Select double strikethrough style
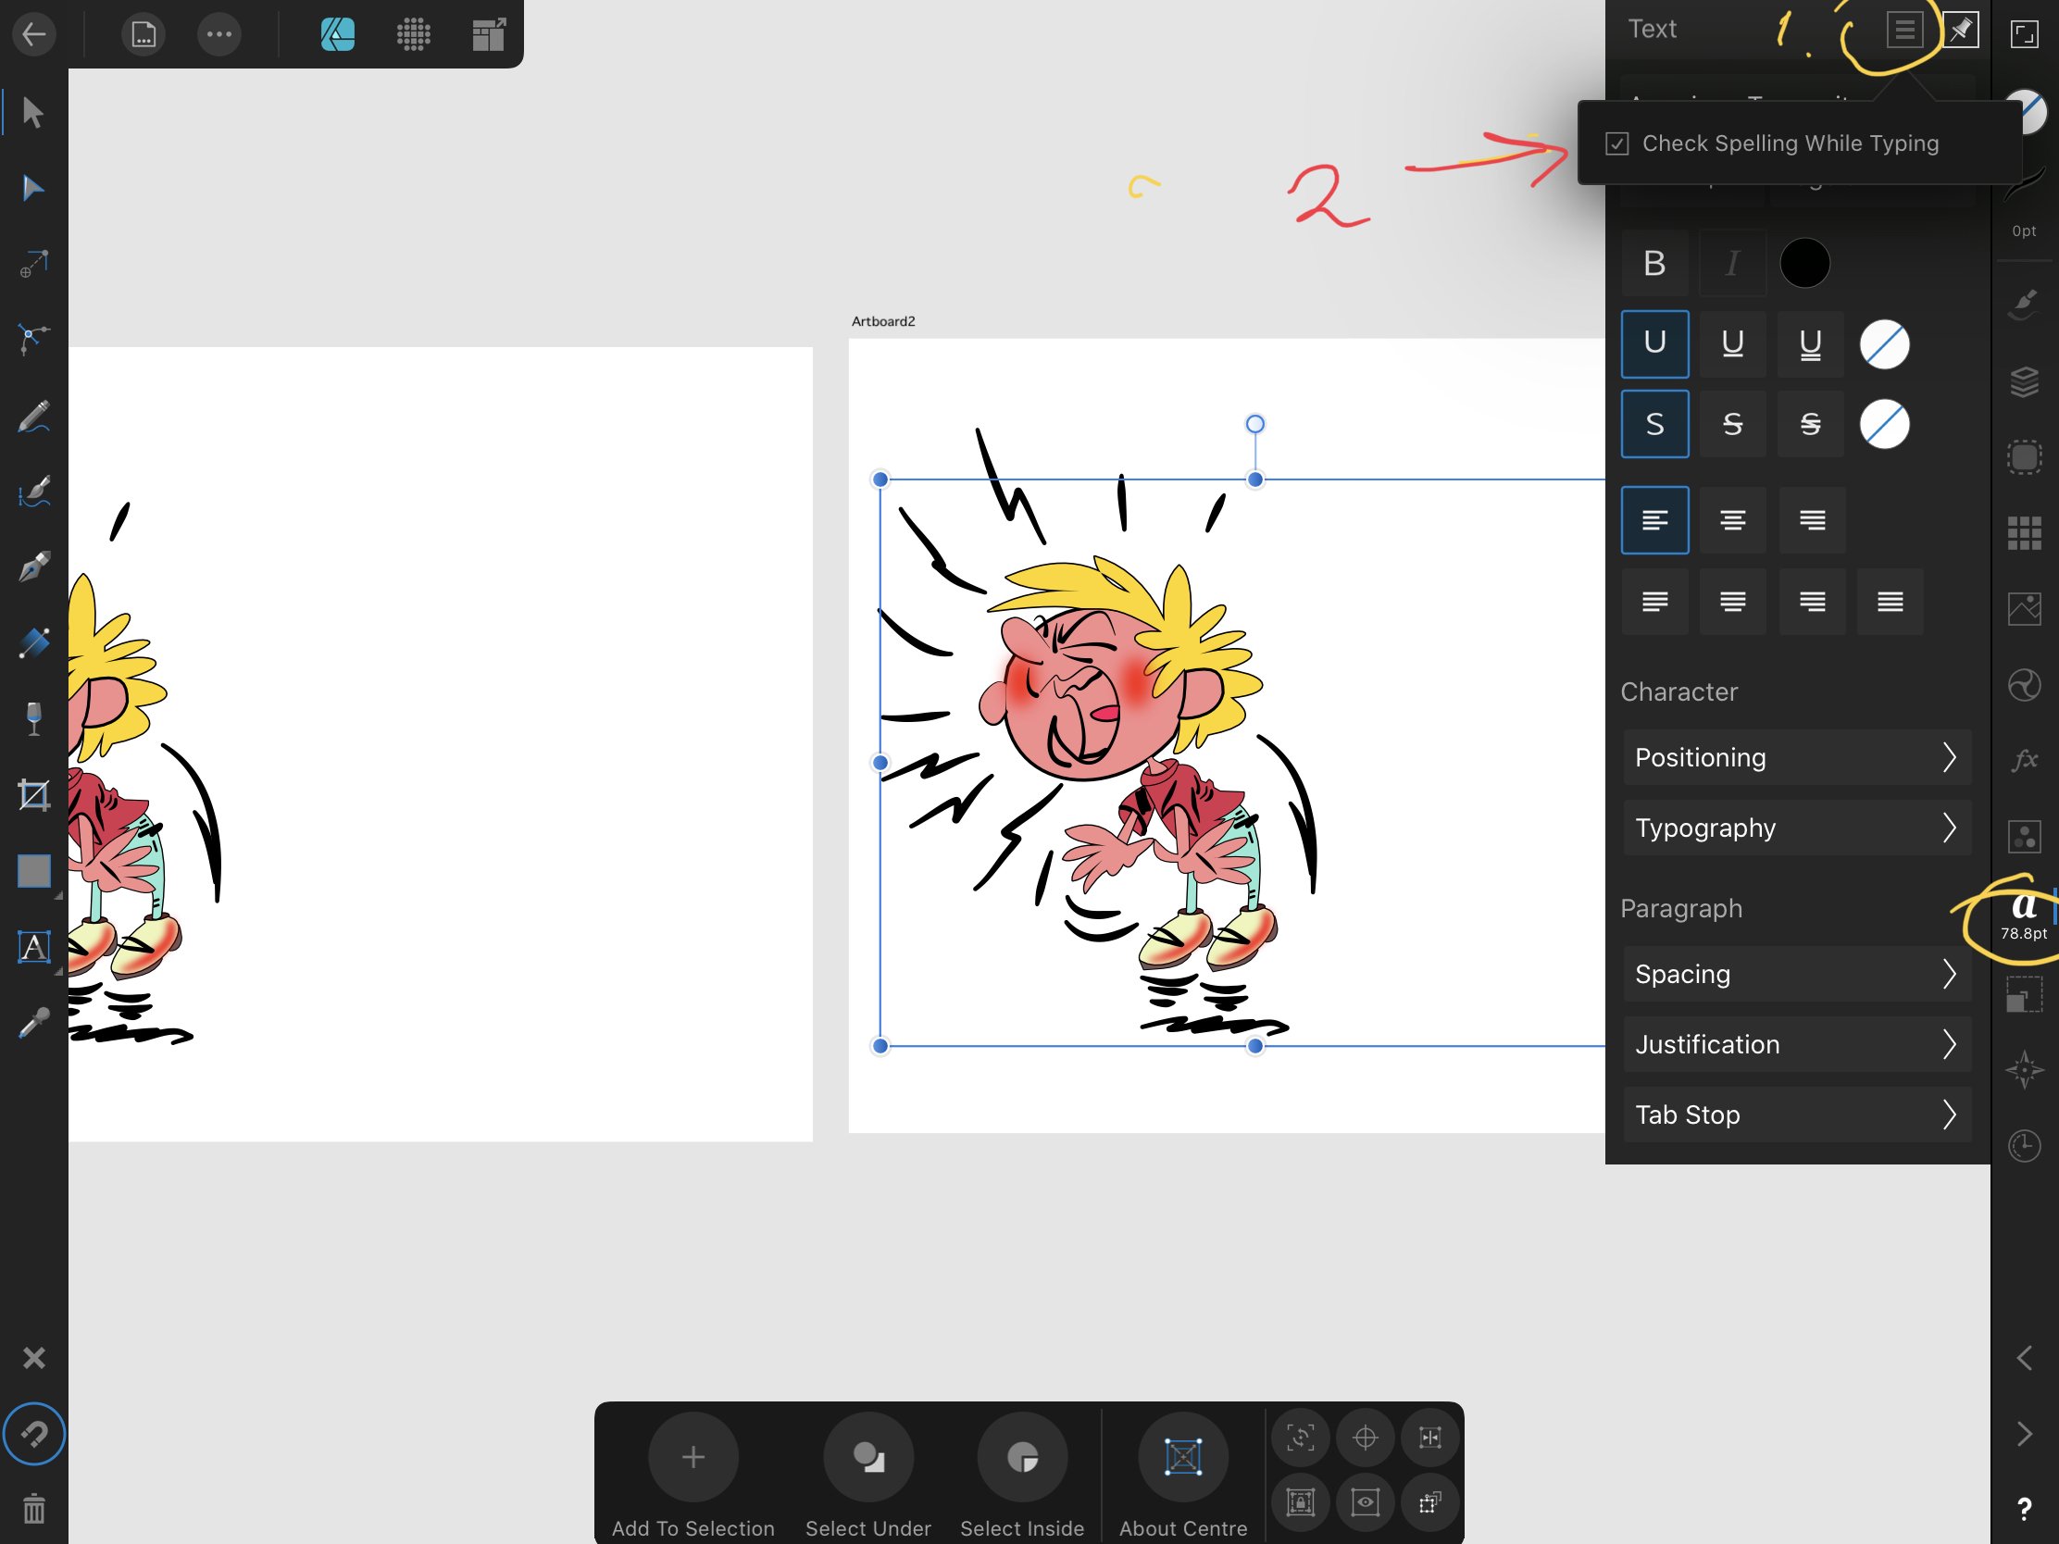The image size is (2059, 1544). tap(1811, 424)
